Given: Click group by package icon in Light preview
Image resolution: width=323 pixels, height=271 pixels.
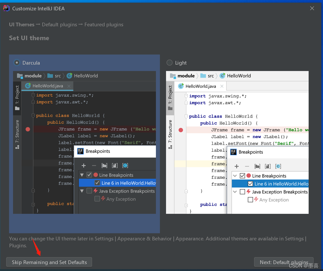Looking at the screenshot, I should click(x=258, y=166).
